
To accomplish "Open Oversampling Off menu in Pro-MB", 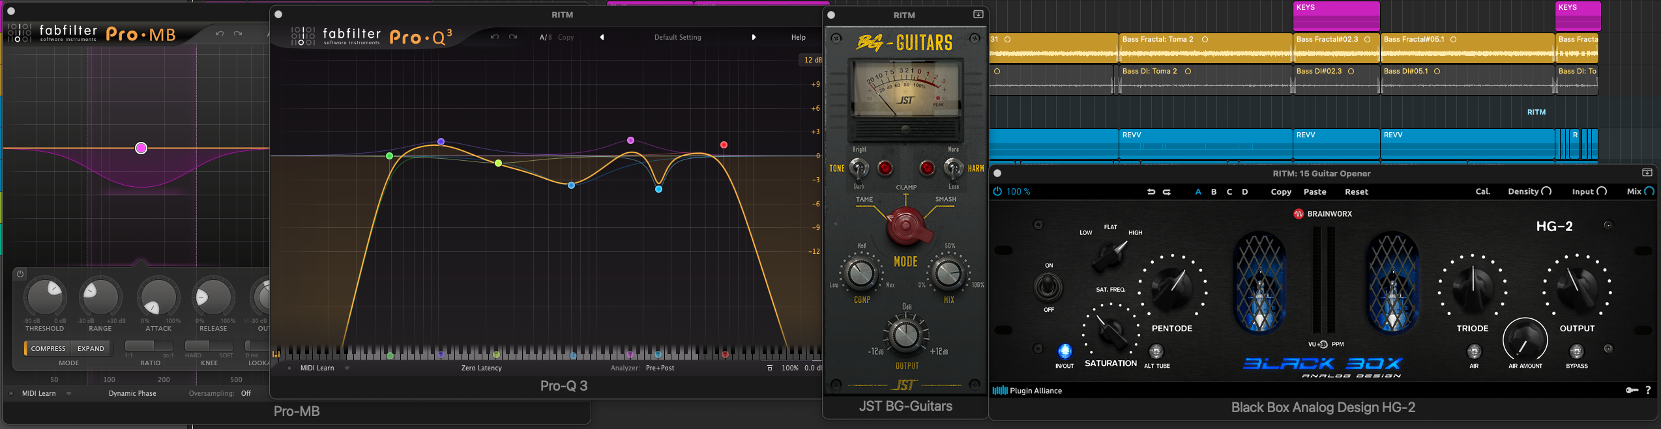I will pos(246,393).
